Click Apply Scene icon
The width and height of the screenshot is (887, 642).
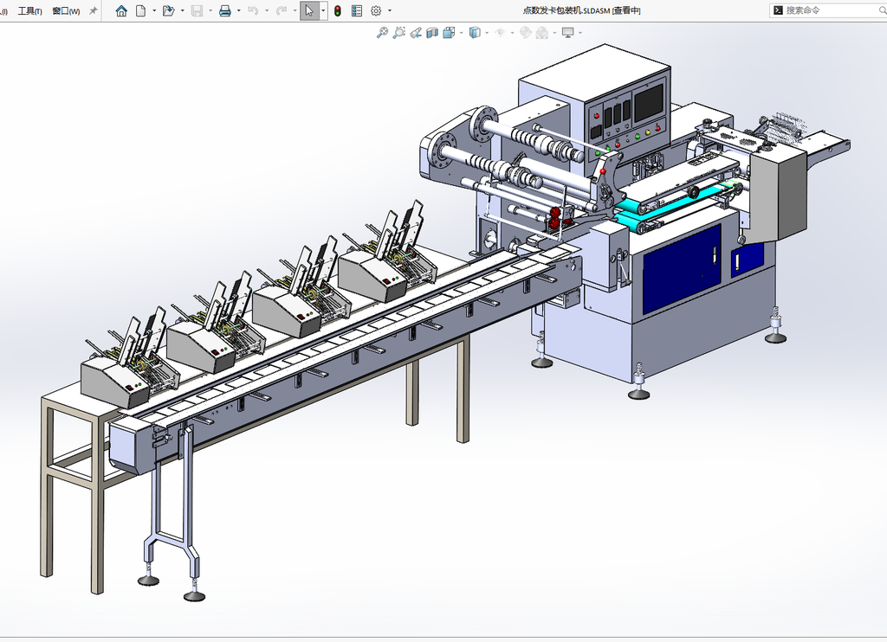(x=542, y=33)
